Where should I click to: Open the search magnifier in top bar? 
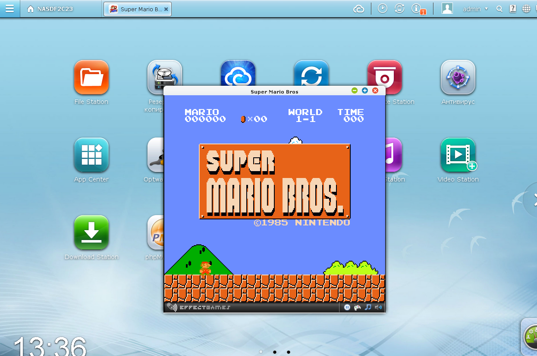point(499,9)
